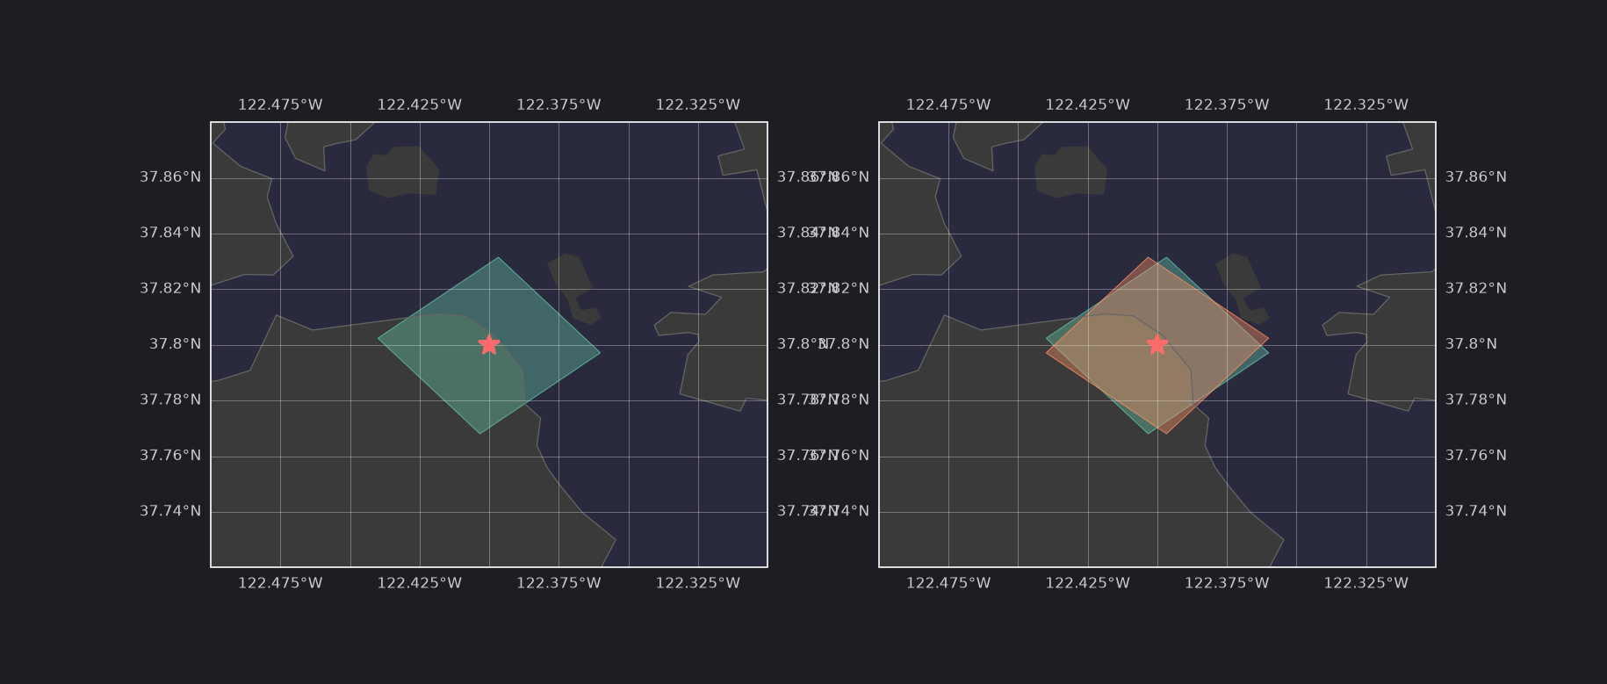Click 37.84°N label right of right map
This screenshot has width=1607, height=684.
[x=1476, y=233]
